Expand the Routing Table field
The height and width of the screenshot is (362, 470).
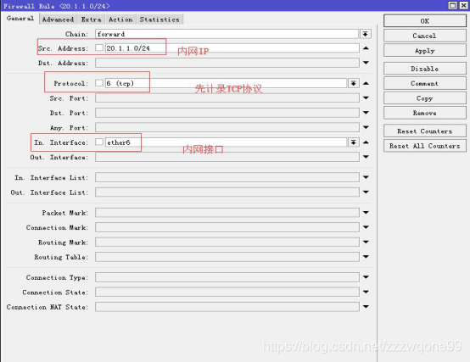click(366, 257)
